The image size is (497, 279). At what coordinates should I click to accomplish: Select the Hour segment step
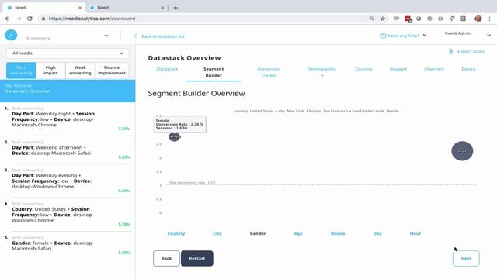pyautogui.click(x=415, y=233)
